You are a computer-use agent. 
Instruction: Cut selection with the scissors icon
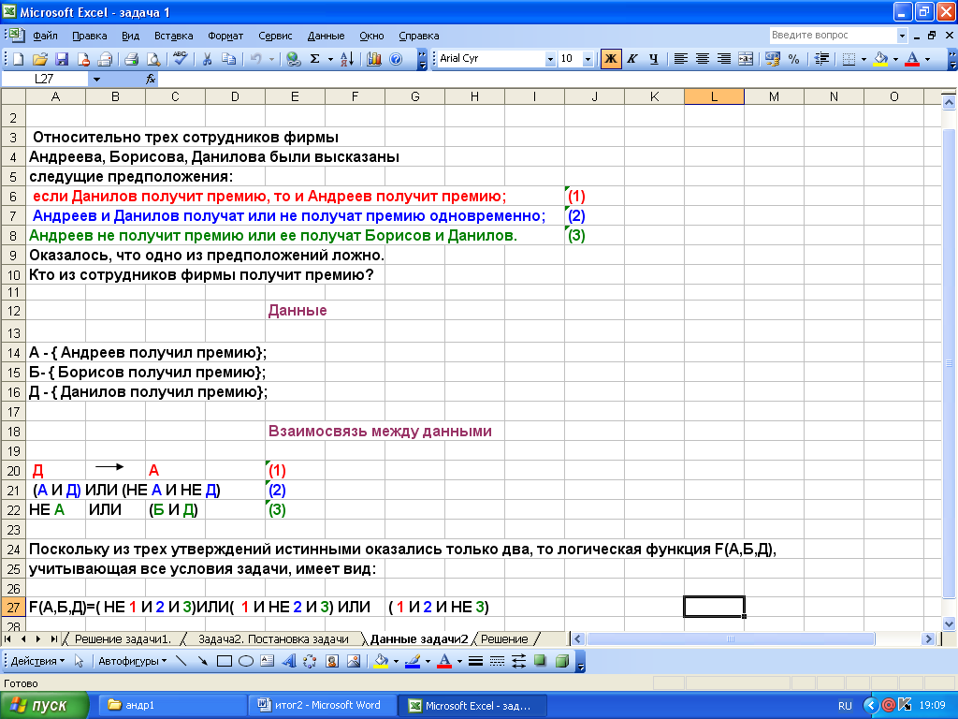coord(207,59)
